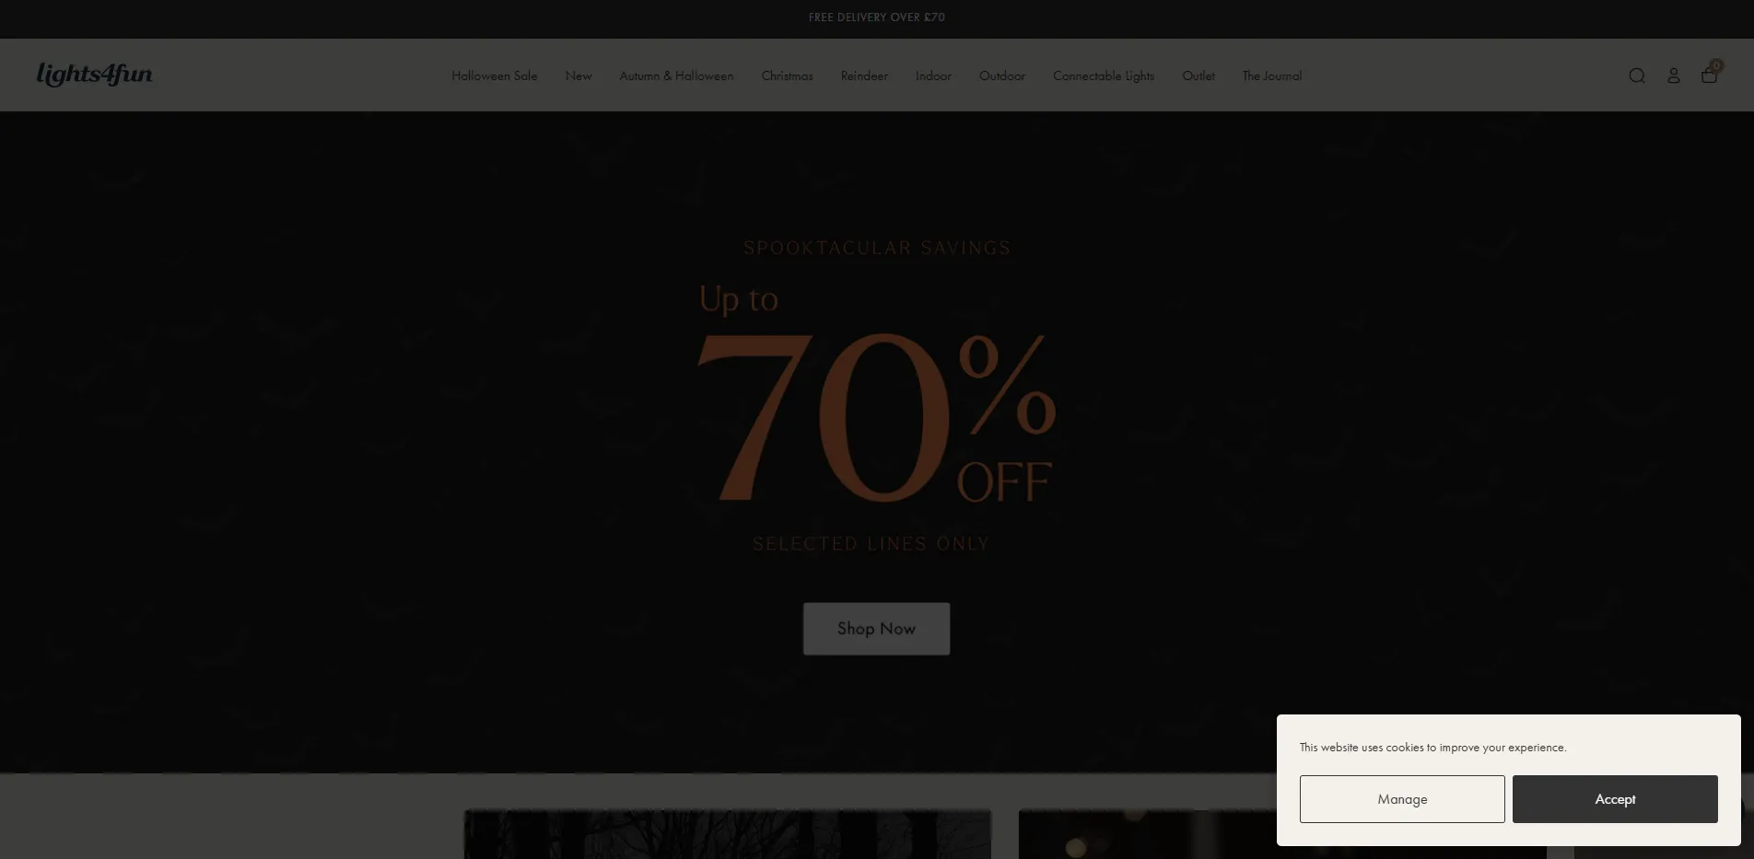Image resolution: width=1754 pixels, height=859 pixels.
Task: Open the dark trees product thumbnail
Action: click(728, 834)
